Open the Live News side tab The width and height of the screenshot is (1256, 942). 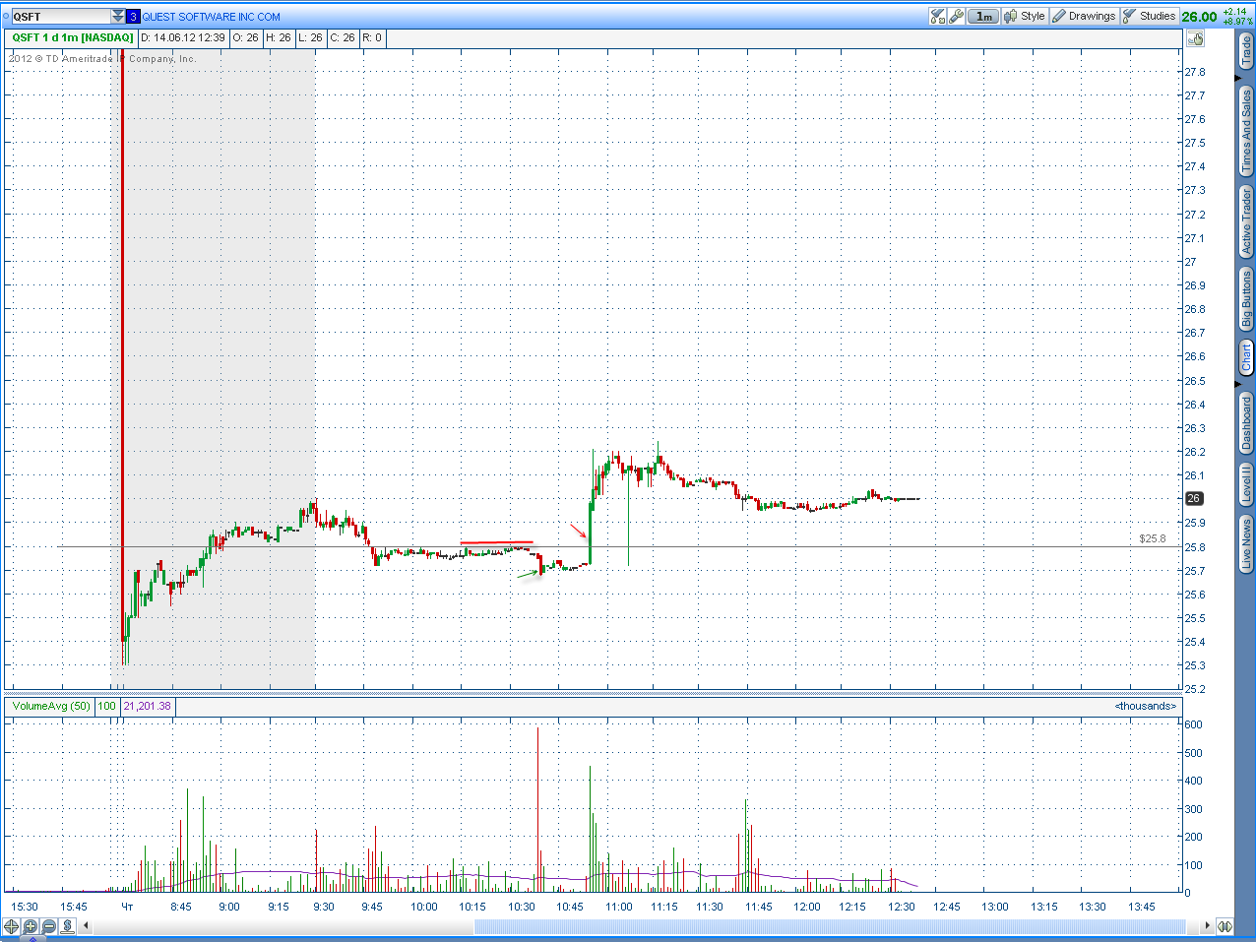tap(1246, 544)
